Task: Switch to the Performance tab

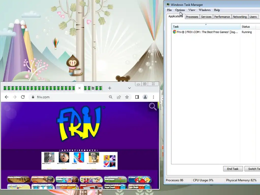Action: tap(222, 17)
